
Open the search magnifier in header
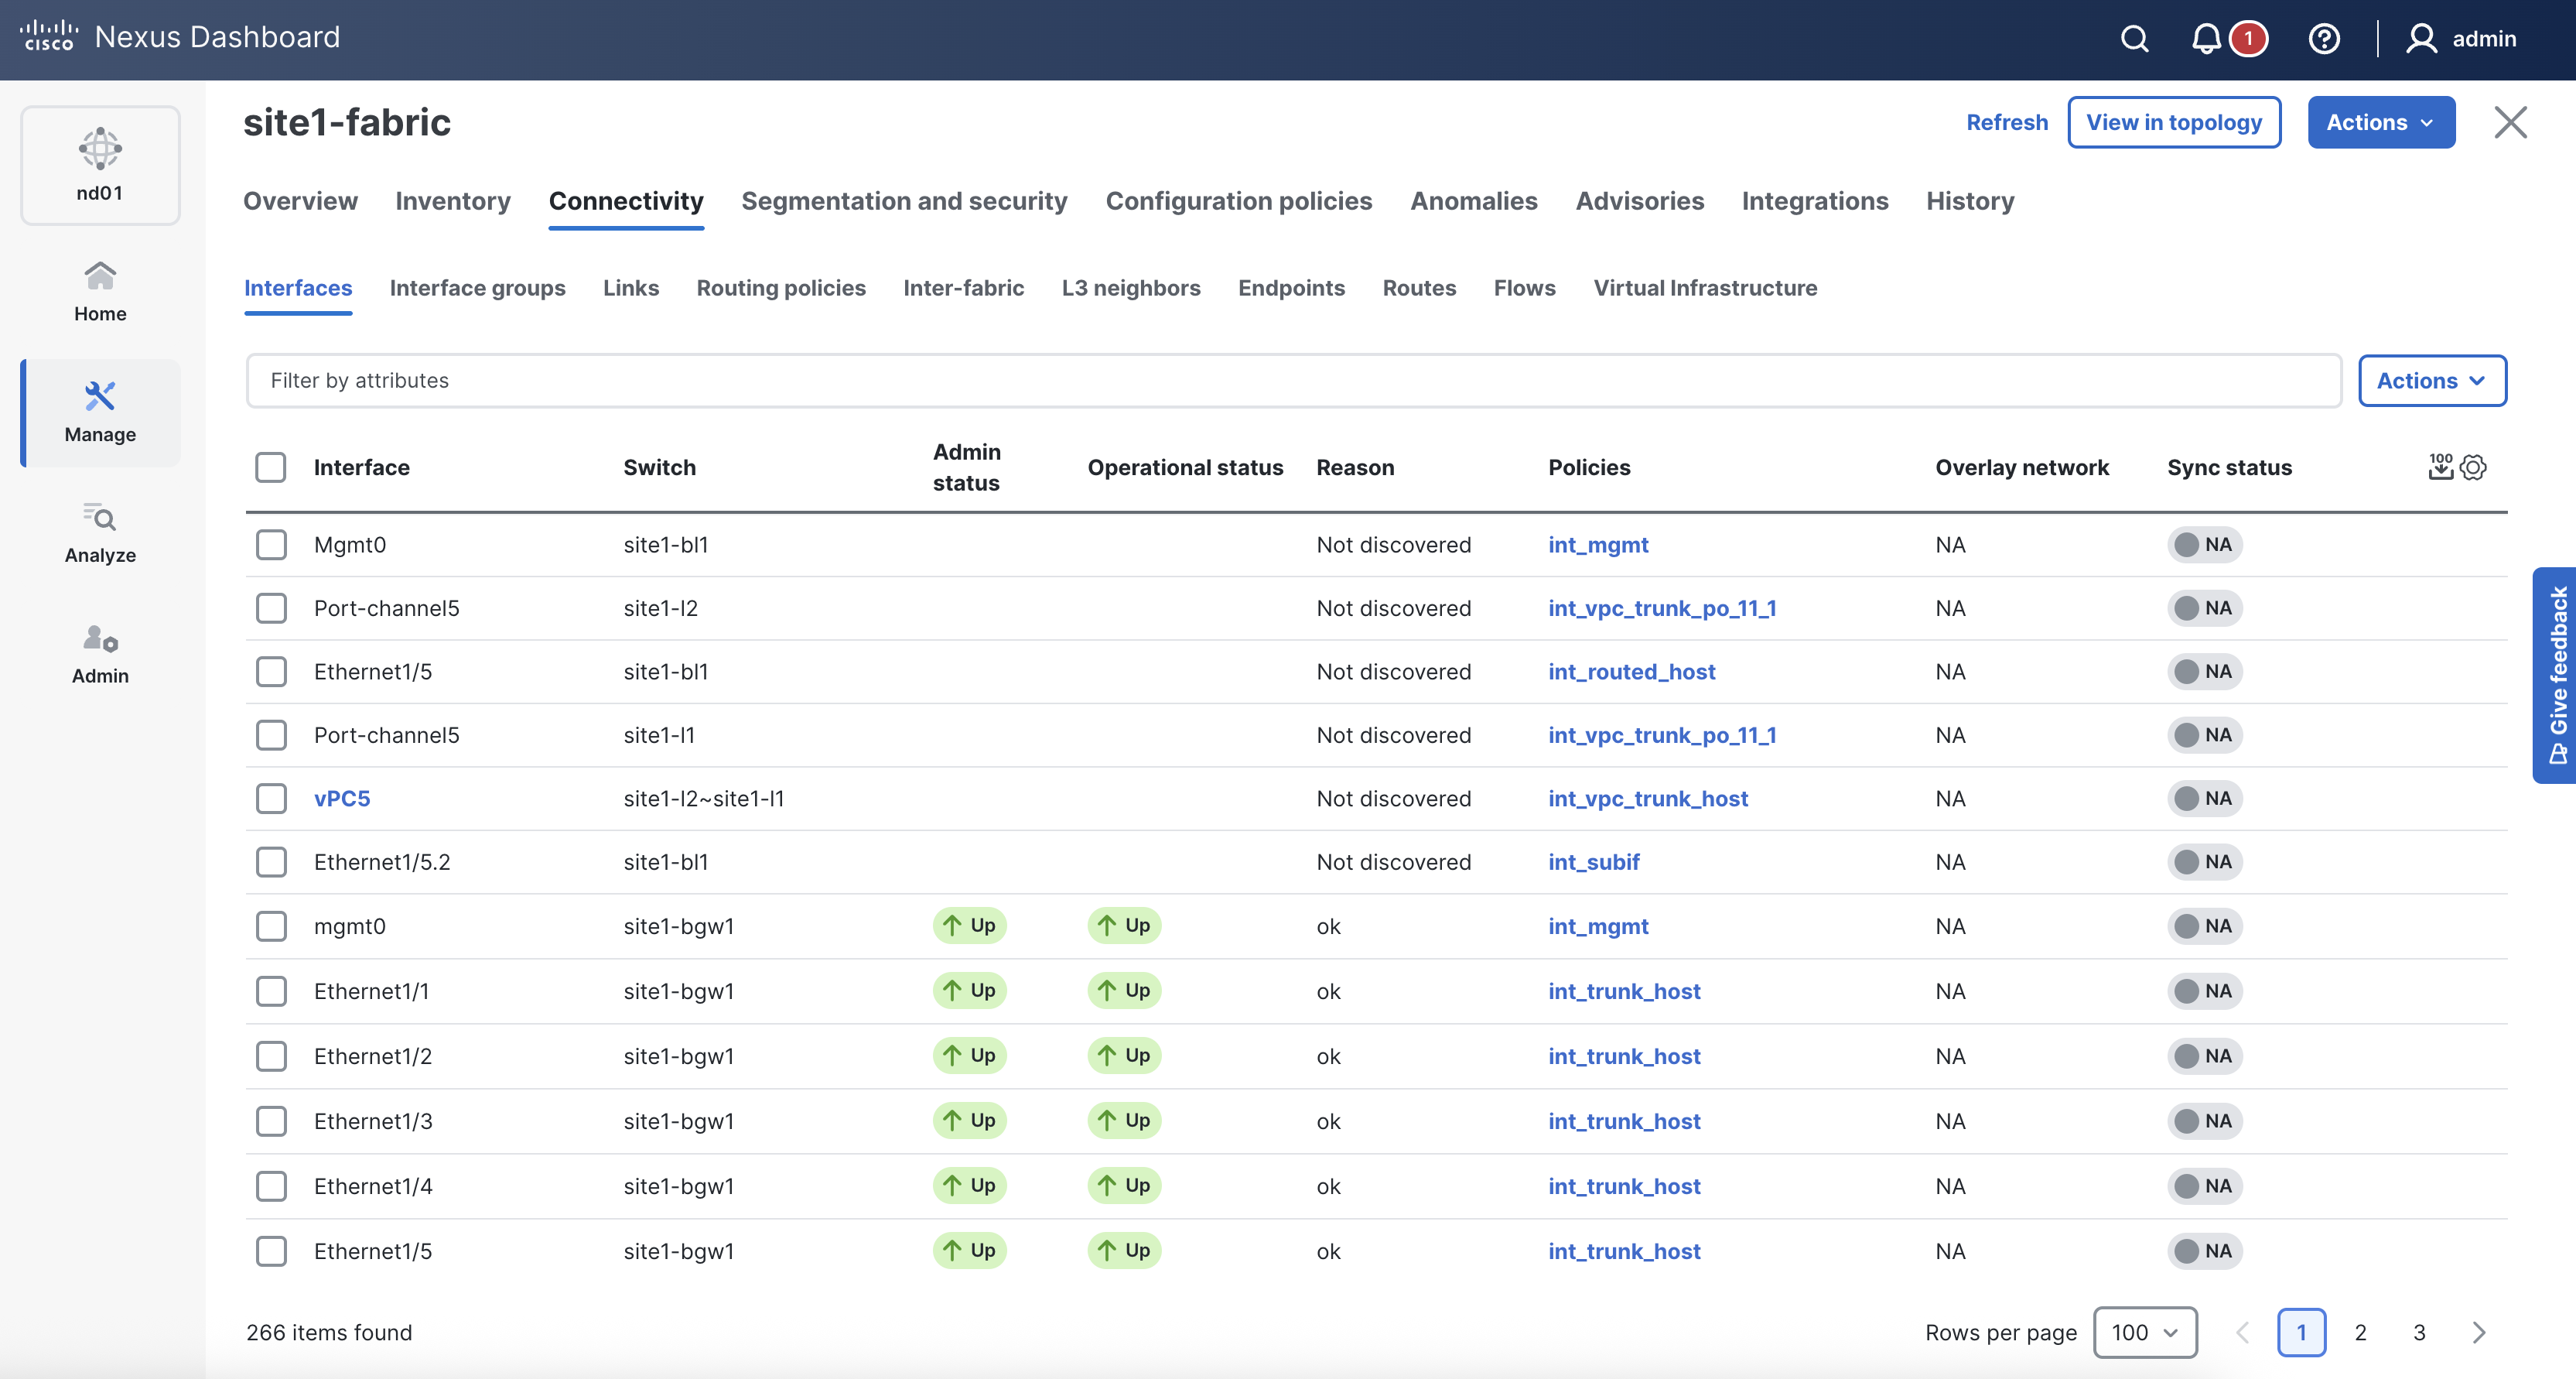click(2134, 39)
